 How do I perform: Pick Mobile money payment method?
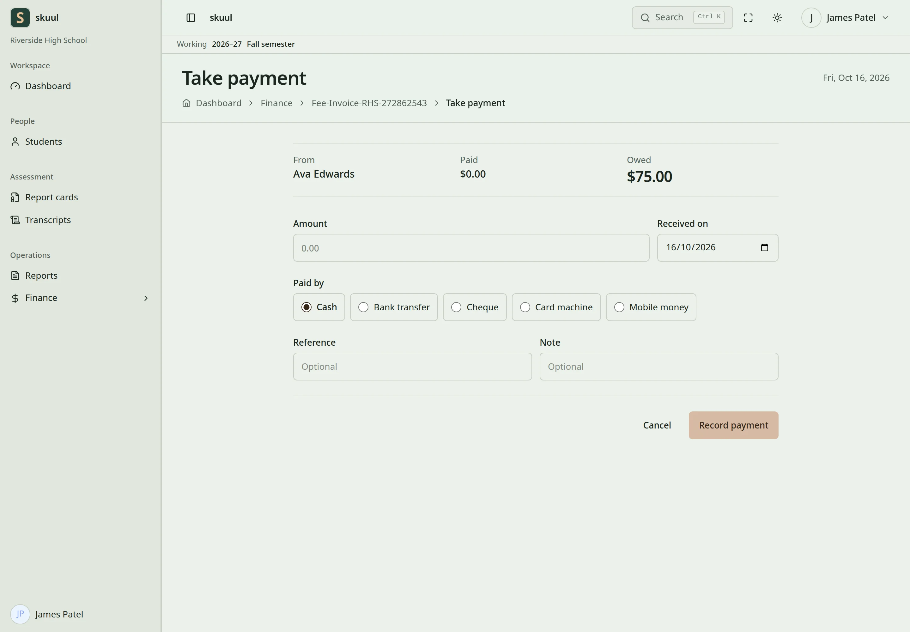click(x=651, y=307)
